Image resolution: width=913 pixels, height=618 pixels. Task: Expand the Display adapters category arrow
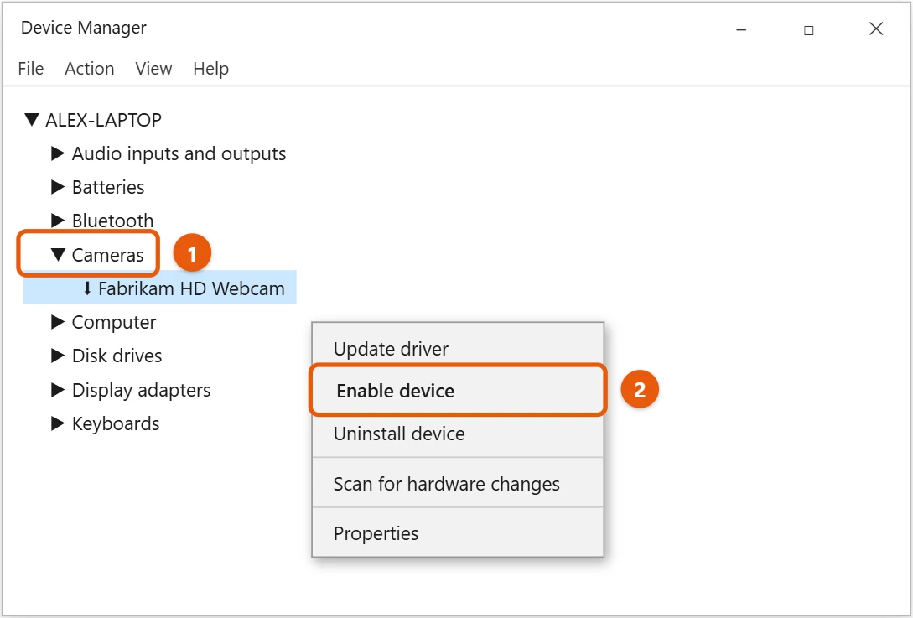[x=58, y=390]
